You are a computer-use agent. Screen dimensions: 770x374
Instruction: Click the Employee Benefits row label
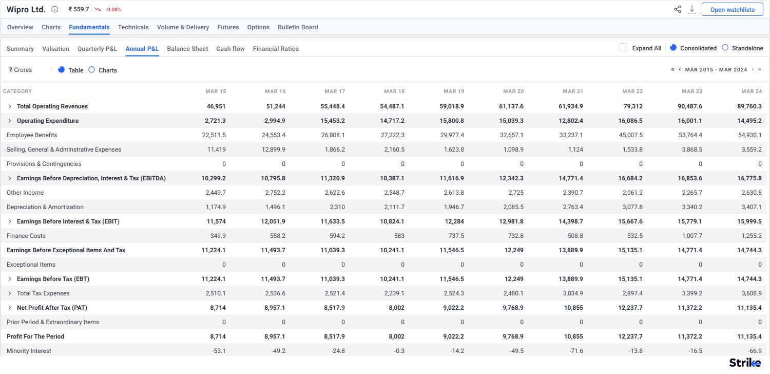(x=32, y=135)
